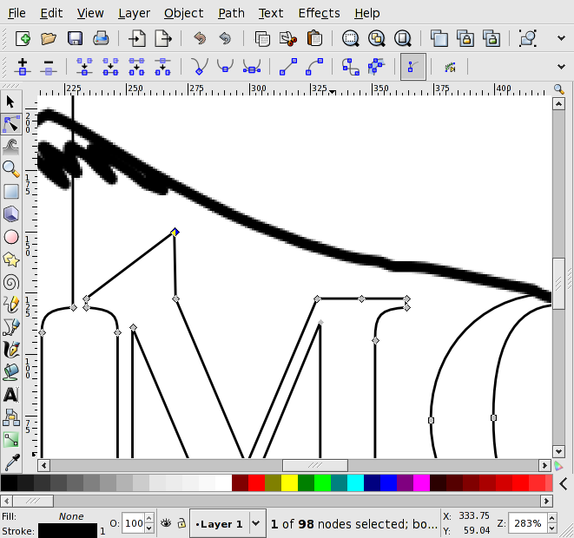Screen dimensions: 574x538
Task: Make selected nodes corner (cusp)
Action: [x=200, y=67]
